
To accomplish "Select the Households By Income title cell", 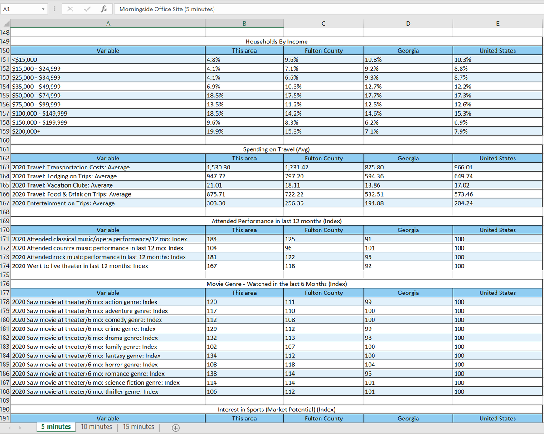I will click(277, 42).
